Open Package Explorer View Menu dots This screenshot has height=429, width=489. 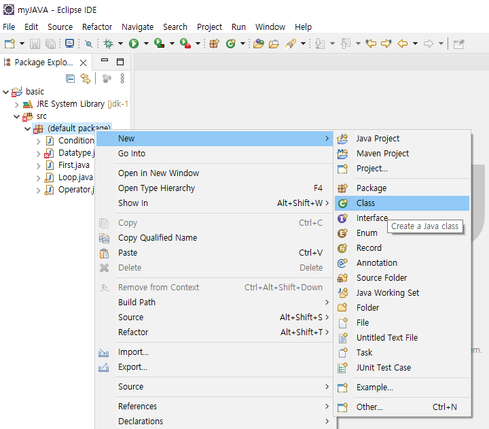pyautogui.click(x=122, y=78)
